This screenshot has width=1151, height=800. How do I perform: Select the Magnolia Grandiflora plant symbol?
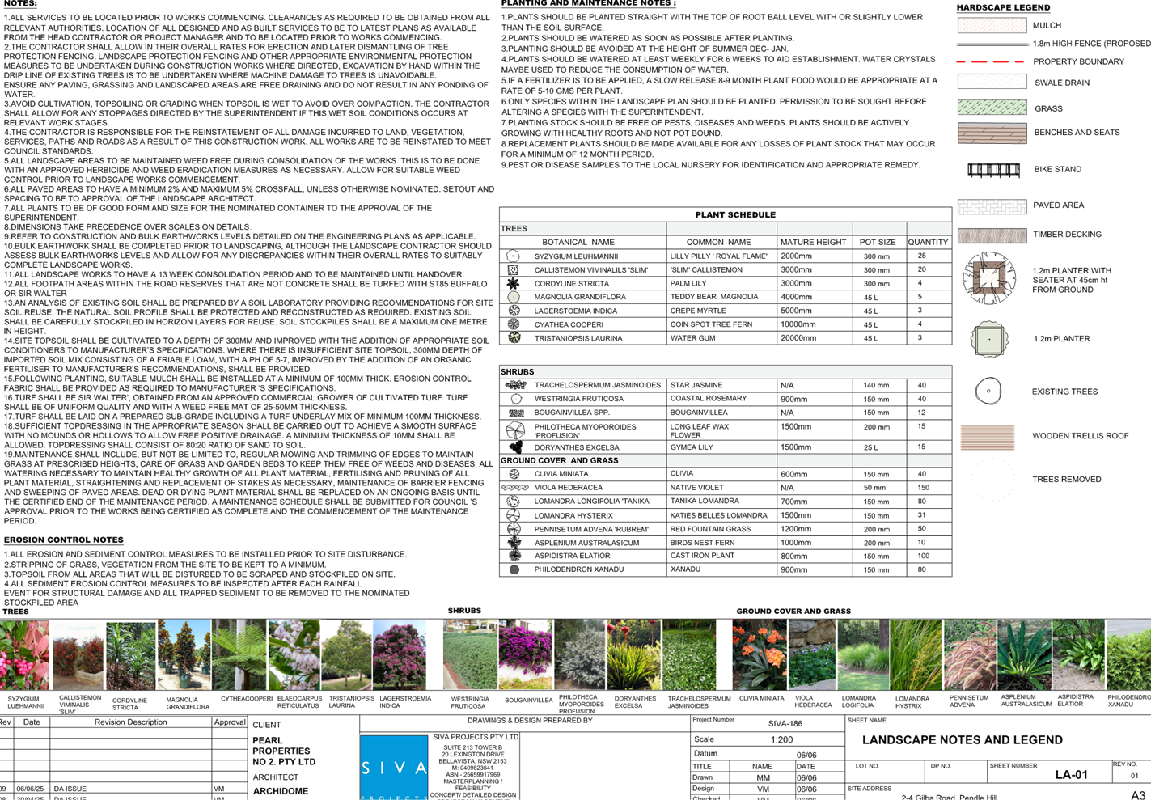(x=513, y=298)
